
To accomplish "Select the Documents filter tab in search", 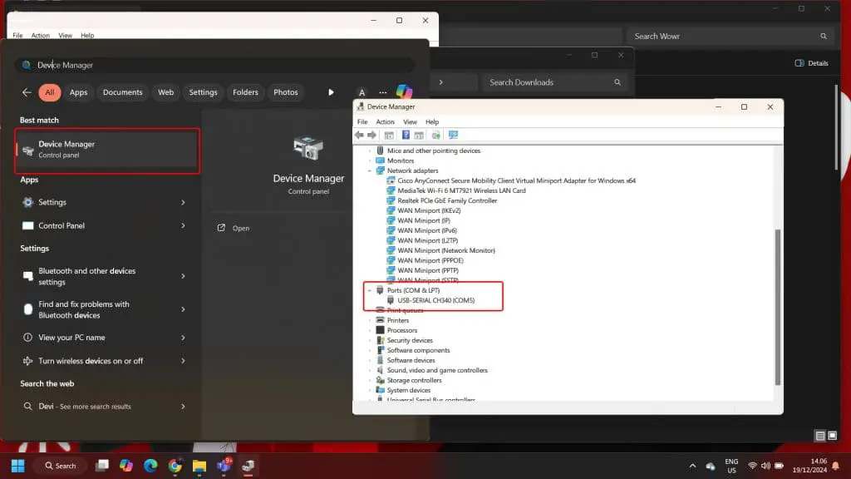I will pos(122,92).
